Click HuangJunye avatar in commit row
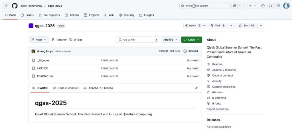This screenshot has height=131, width=292. 33,51
